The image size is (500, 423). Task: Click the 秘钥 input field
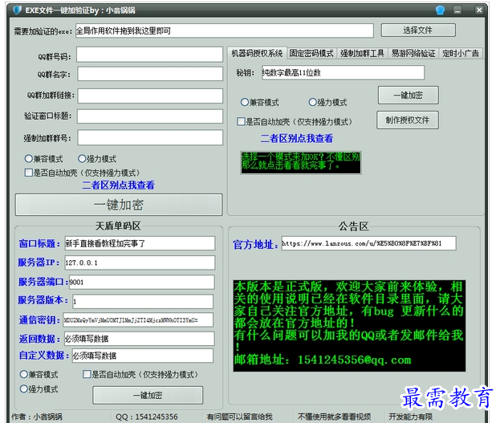pos(343,73)
